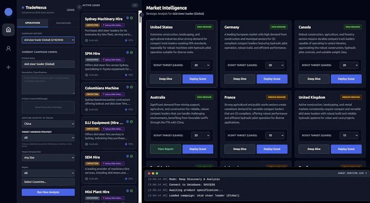This screenshot has height=203, width=370.
Task: Change United Kingdom scout target leads dropdown
Action: tap(349, 135)
